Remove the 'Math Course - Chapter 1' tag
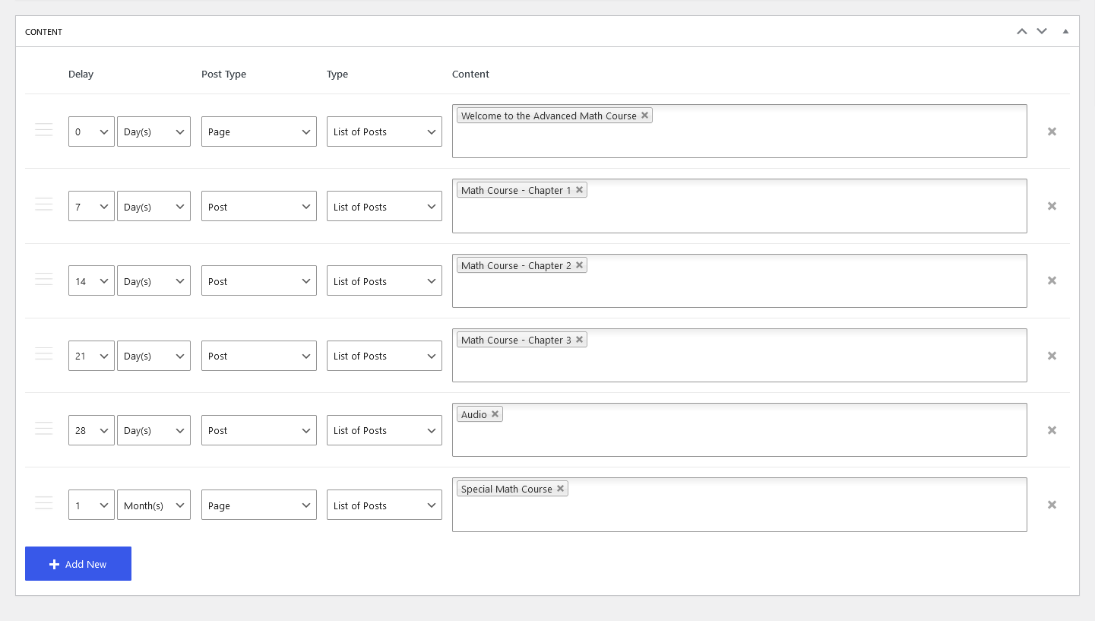1095x621 pixels. [x=579, y=190]
